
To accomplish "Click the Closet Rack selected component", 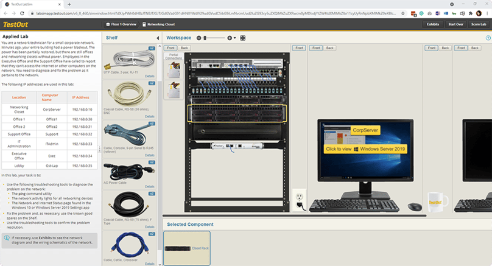I will coord(187,248).
